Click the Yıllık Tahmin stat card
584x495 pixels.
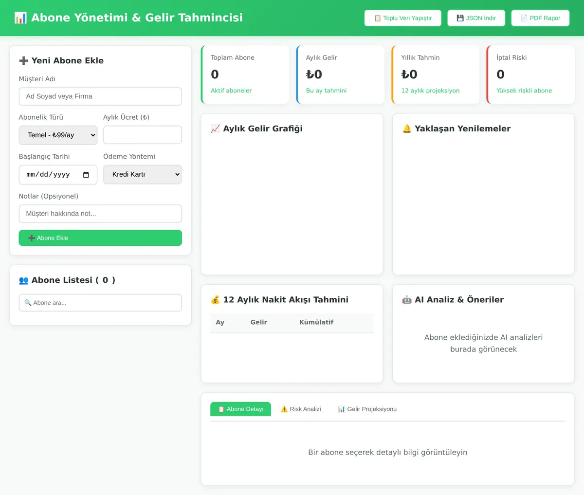pos(436,74)
